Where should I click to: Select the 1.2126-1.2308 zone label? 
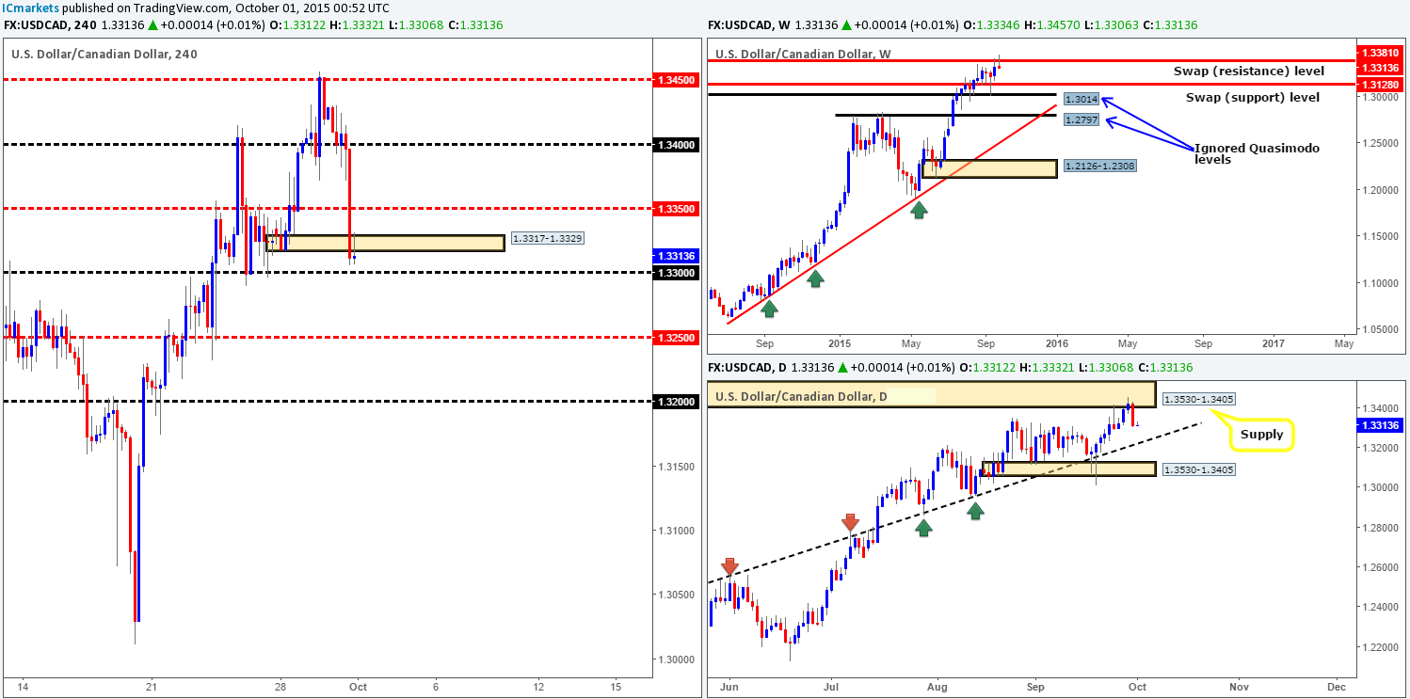(1100, 165)
